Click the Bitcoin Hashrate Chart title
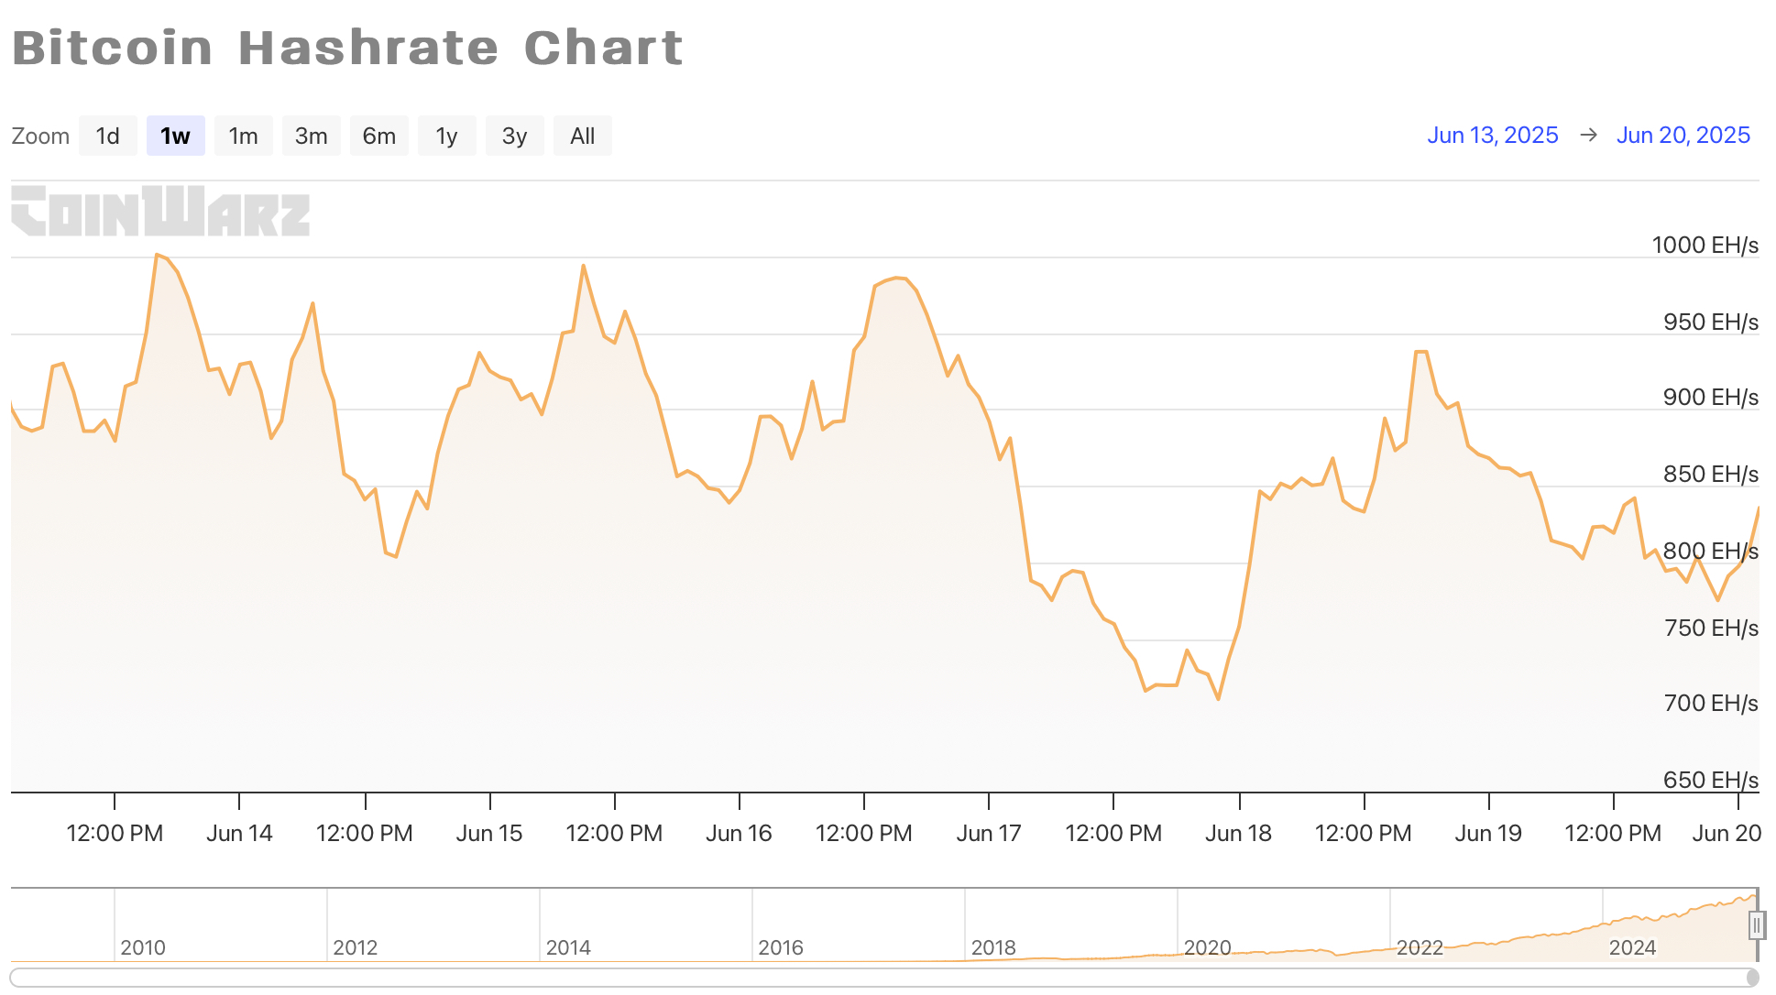The image size is (1776, 995). click(346, 48)
